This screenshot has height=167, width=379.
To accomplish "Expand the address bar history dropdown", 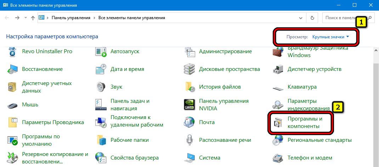I will [x=301, y=18].
